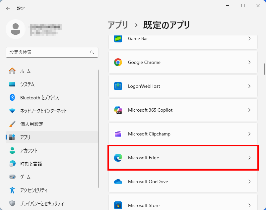Click the LogonWebHost app icon
The height and width of the screenshot is (210, 266).
[x=118, y=86]
